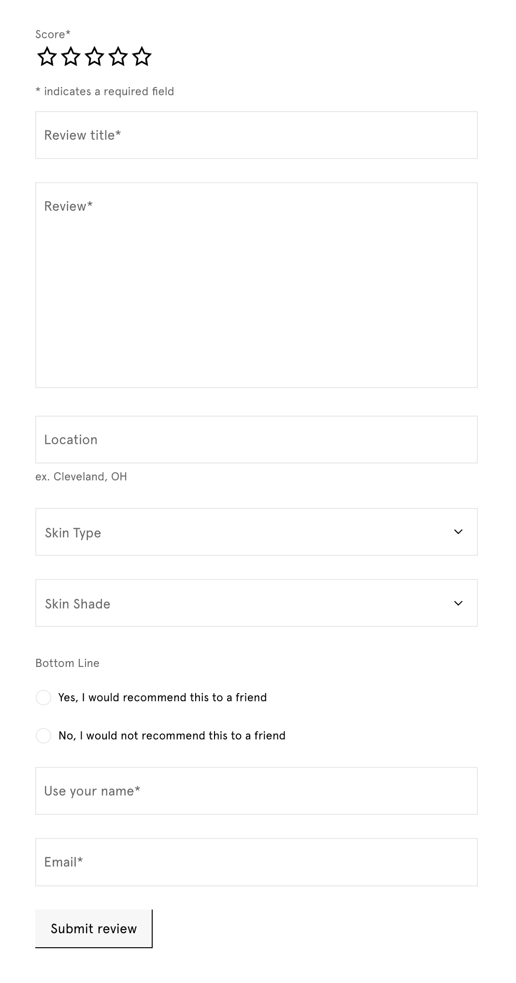516x983 pixels.
Task: Click the 'No, I would not recommend' label text
Action: pos(172,736)
